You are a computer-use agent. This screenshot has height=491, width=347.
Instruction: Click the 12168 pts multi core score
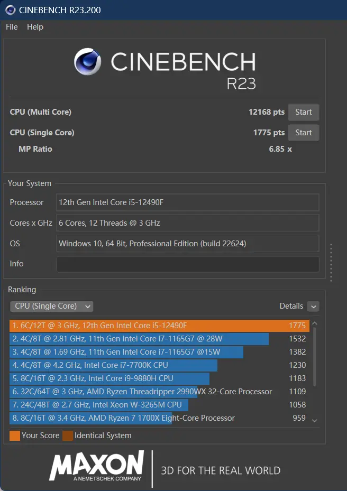point(267,112)
